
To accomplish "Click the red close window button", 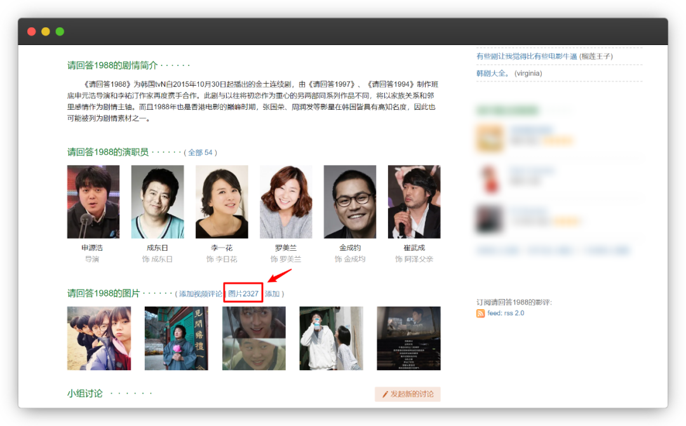I will pyautogui.click(x=32, y=32).
